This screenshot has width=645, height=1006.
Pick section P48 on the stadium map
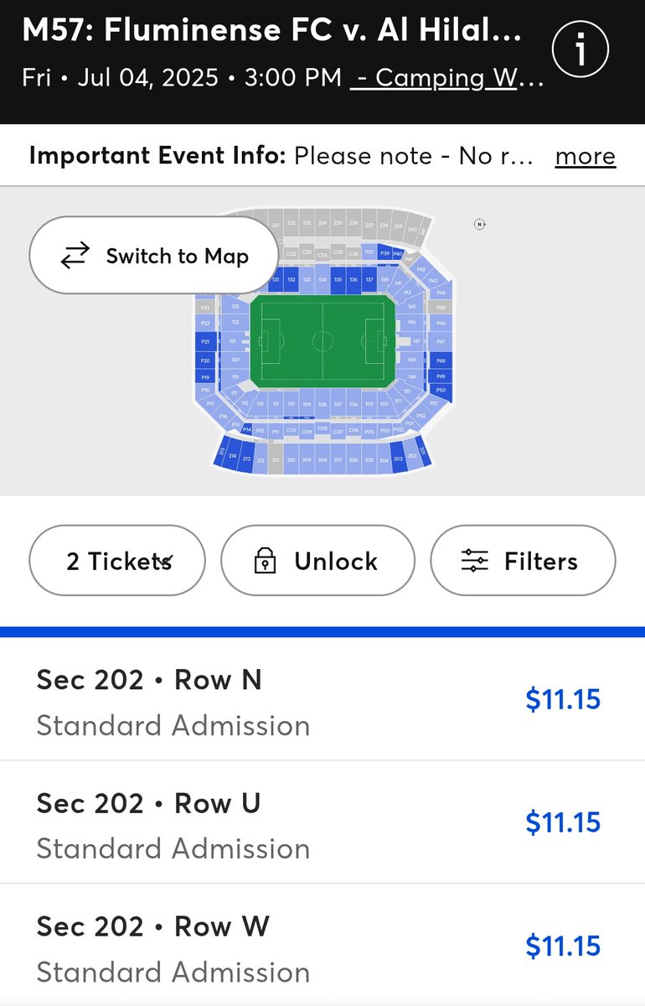(441, 360)
